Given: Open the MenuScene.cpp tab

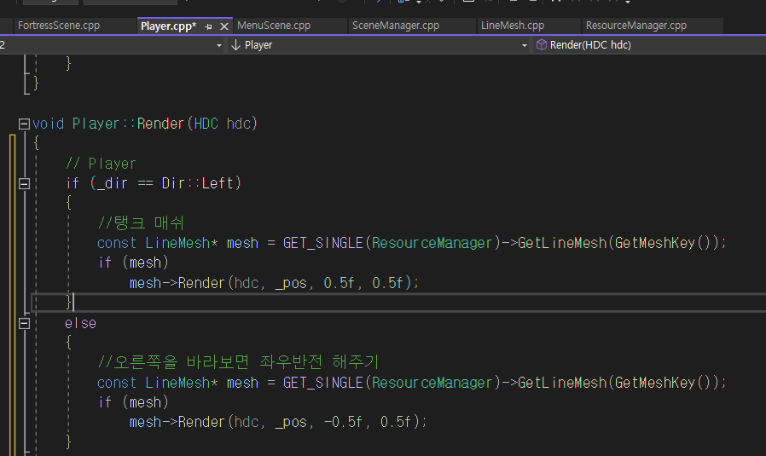Looking at the screenshot, I should (x=274, y=26).
